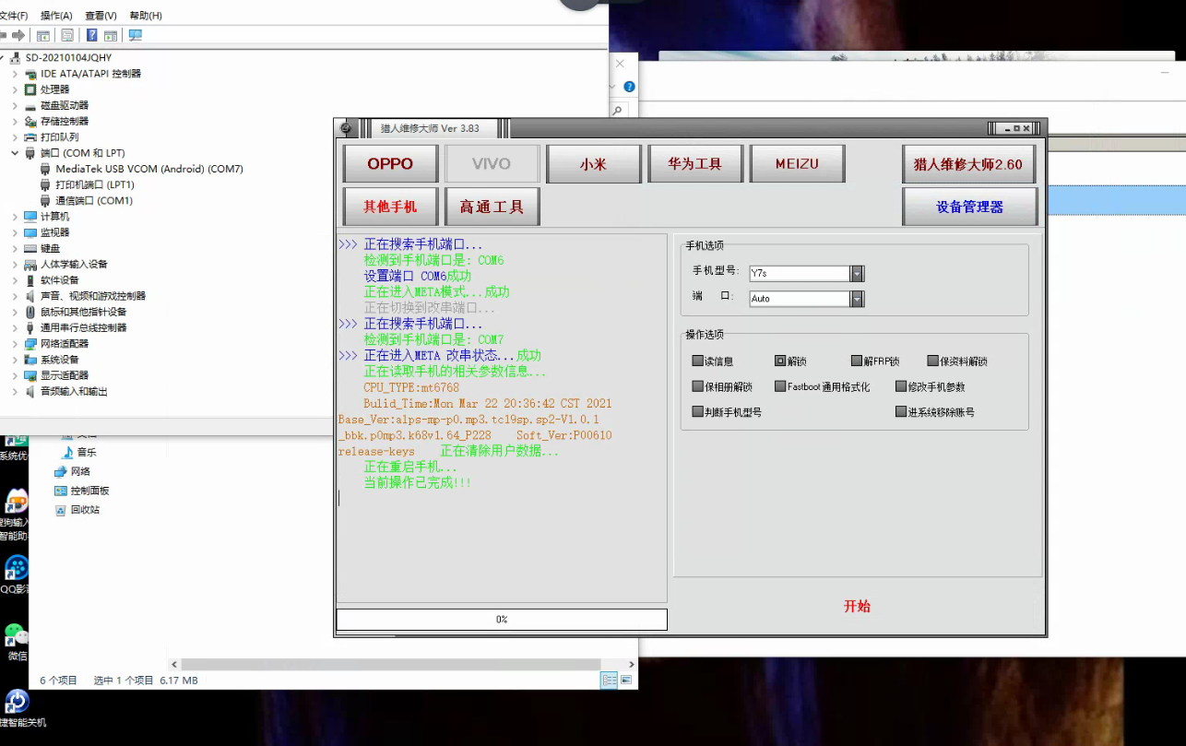This screenshot has width=1186, height=746.
Task: Click the help question-mark toolbar icon
Action: coord(92,35)
